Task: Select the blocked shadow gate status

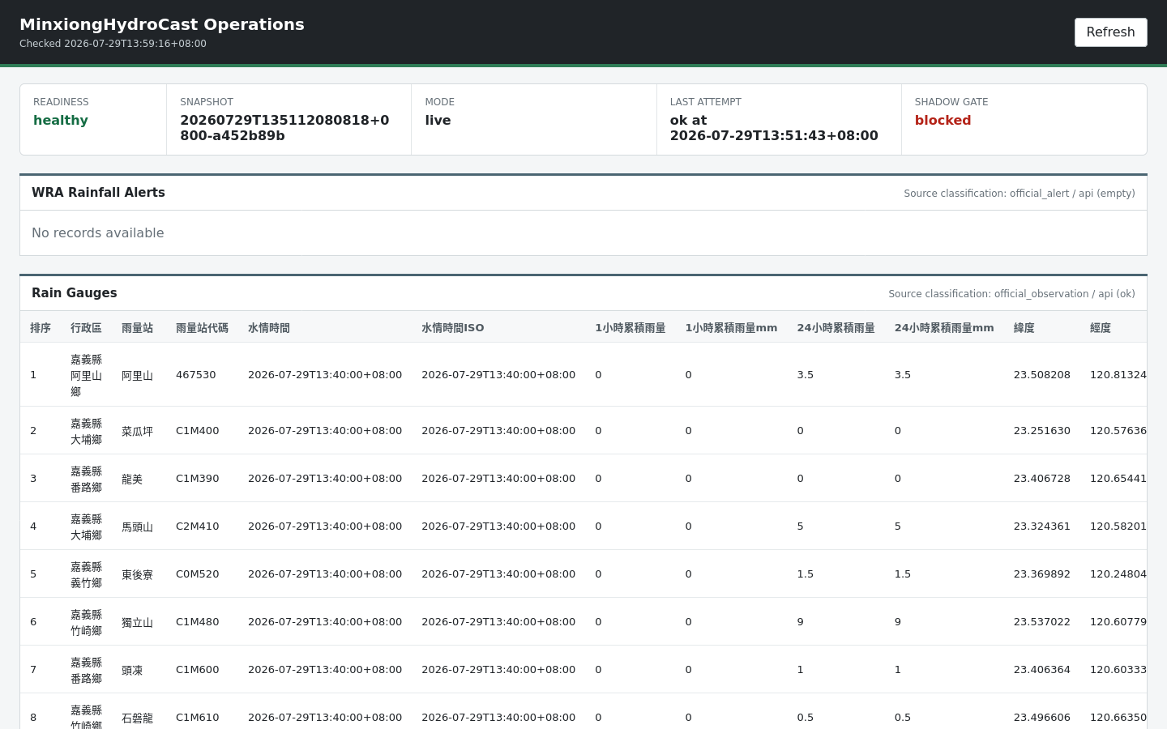Action: click(943, 120)
